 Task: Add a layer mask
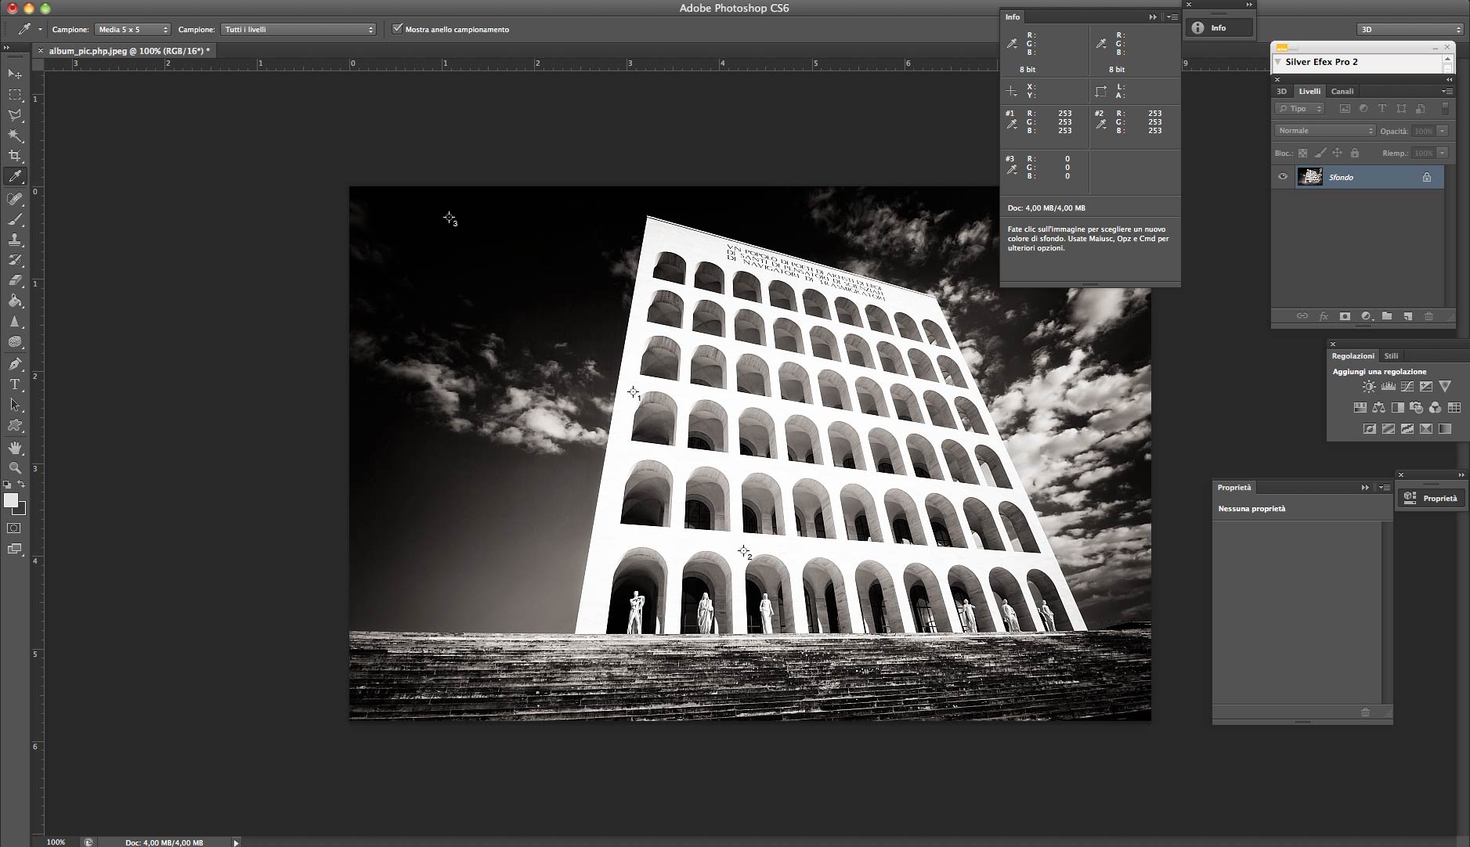pyautogui.click(x=1345, y=316)
